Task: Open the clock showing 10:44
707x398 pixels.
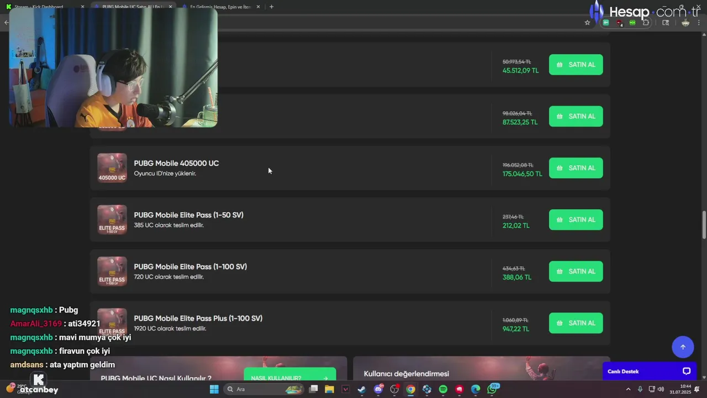Action: [680, 389]
